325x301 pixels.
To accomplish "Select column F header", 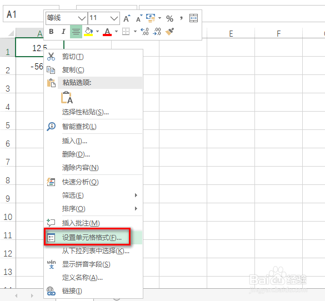I will coord(278,33).
